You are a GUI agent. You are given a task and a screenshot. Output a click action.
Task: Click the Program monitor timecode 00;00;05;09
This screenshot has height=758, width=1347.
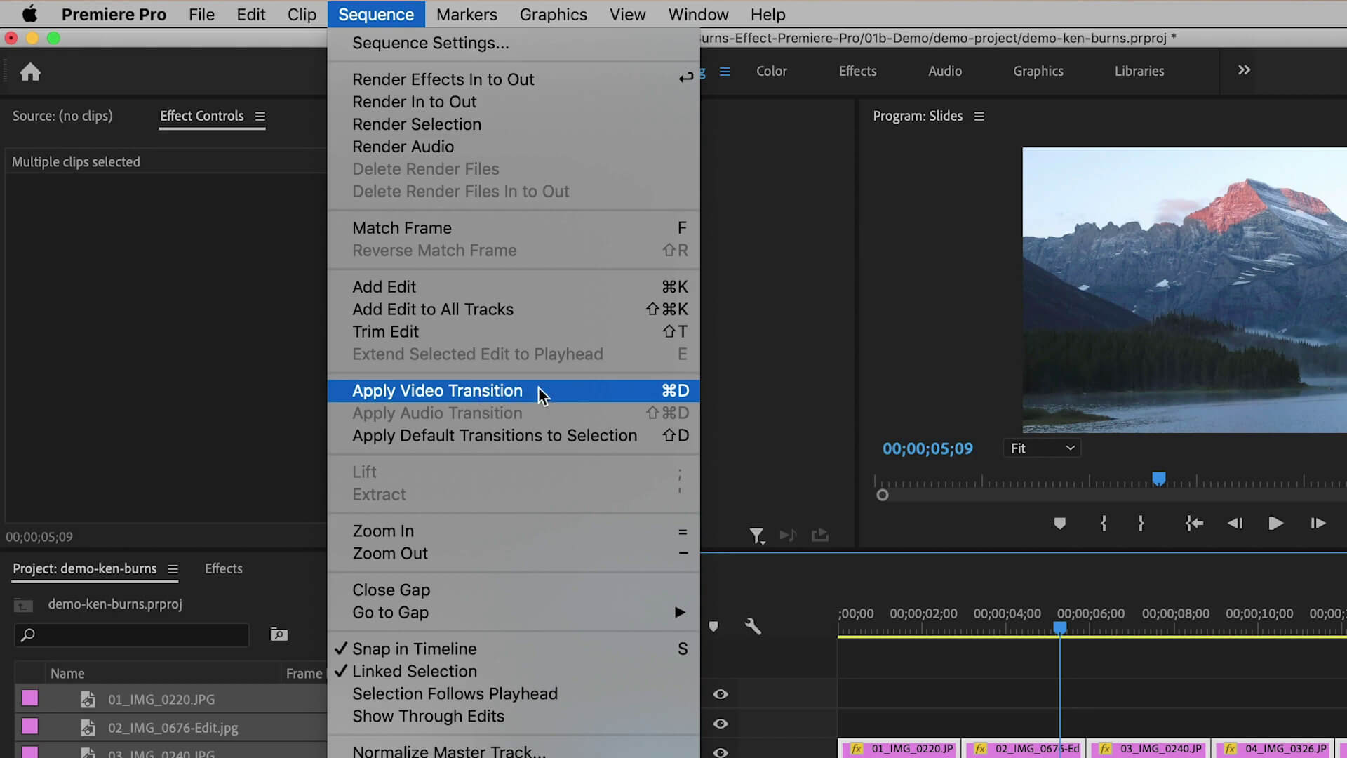pos(927,449)
